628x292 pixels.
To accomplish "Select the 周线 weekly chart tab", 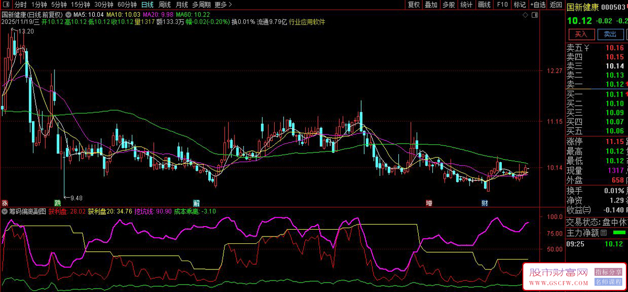I will 165,5.
